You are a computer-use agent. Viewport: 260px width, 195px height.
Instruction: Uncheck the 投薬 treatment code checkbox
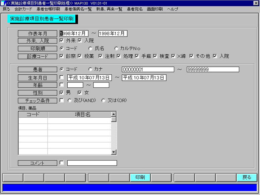[x=80, y=56]
